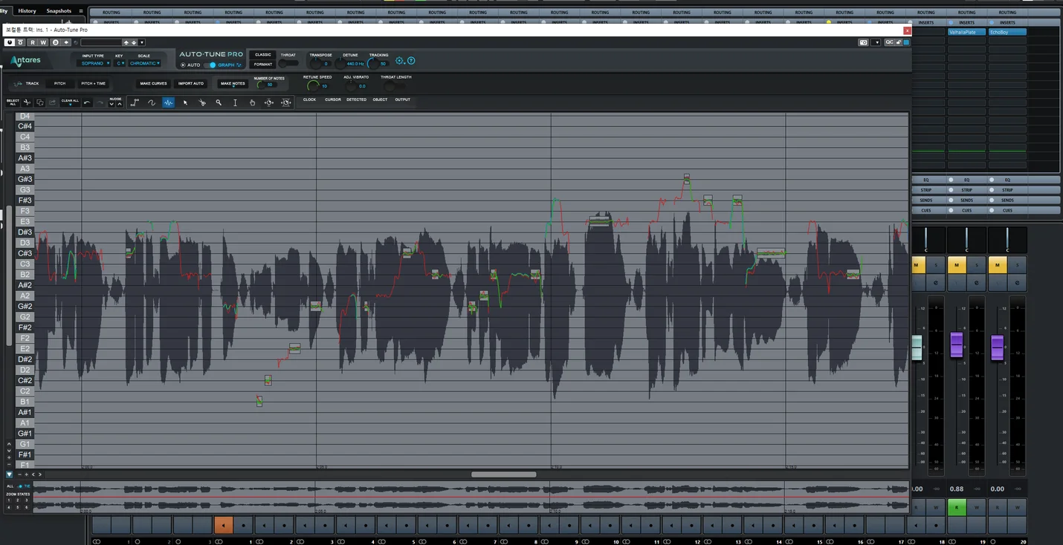Click the Select All button
The image size is (1063, 545).
point(13,102)
